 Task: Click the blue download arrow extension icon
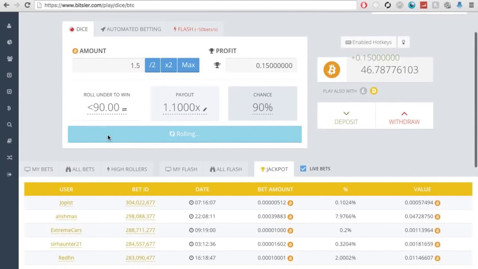459,5
